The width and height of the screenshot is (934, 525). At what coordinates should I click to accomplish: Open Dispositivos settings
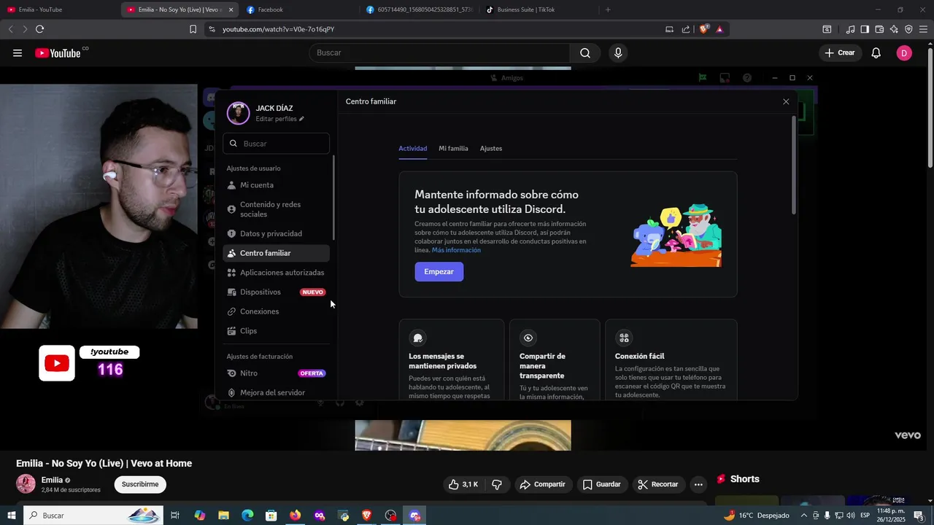tap(276, 292)
